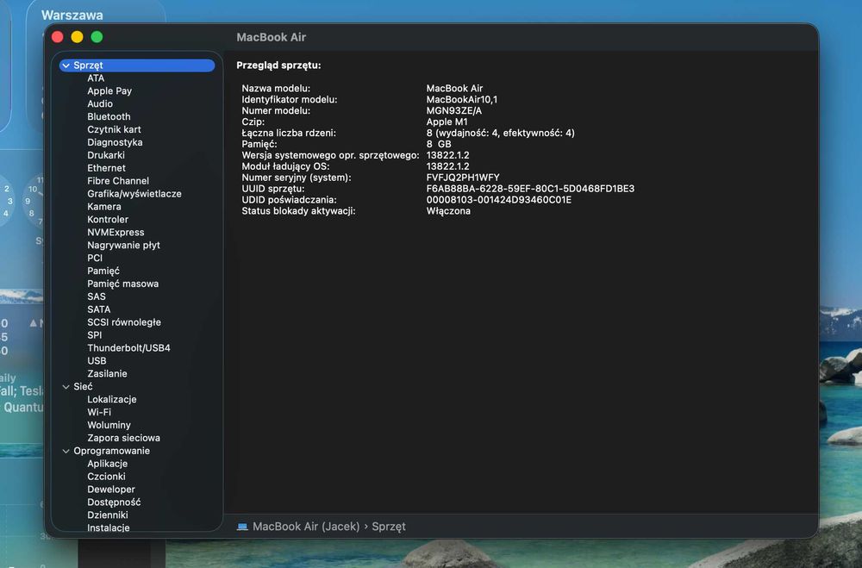Collapse the Sprzęt section chevron
Image resolution: width=862 pixels, height=568 pixels.
[66, 66]
